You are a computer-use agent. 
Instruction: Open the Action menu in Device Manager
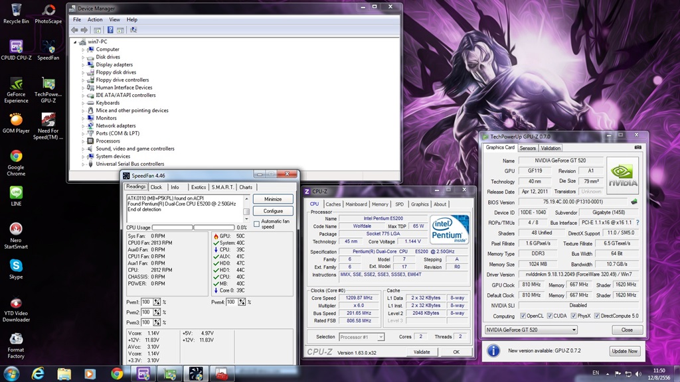point(95,20)
